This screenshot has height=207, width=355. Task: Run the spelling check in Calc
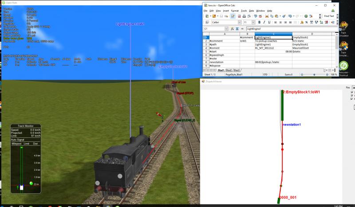click(256, 16)
